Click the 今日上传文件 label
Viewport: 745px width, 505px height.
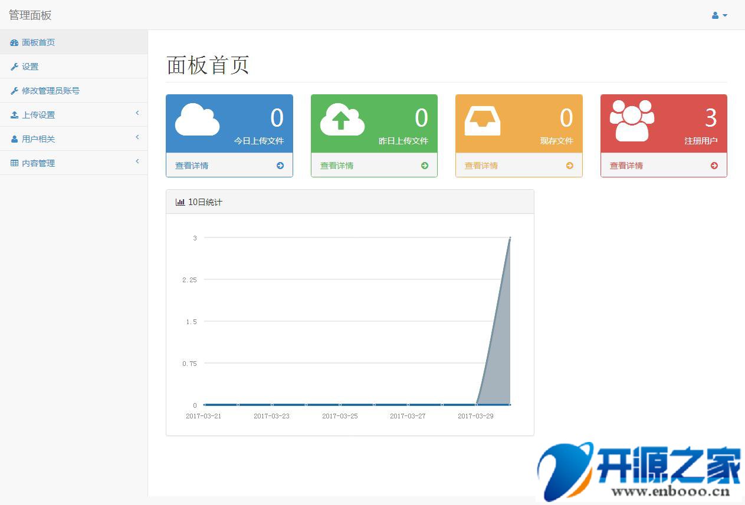coord(259,141)
